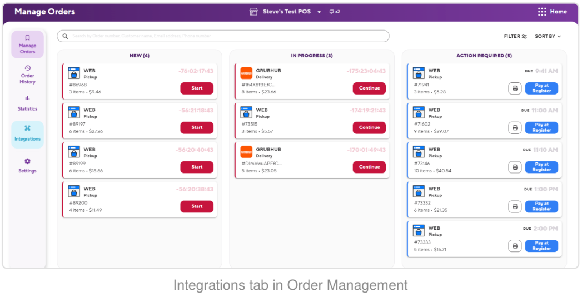Open the Manage Orders sidebar tab
Viewport: 582px width, 297px height.
[27, 44]
